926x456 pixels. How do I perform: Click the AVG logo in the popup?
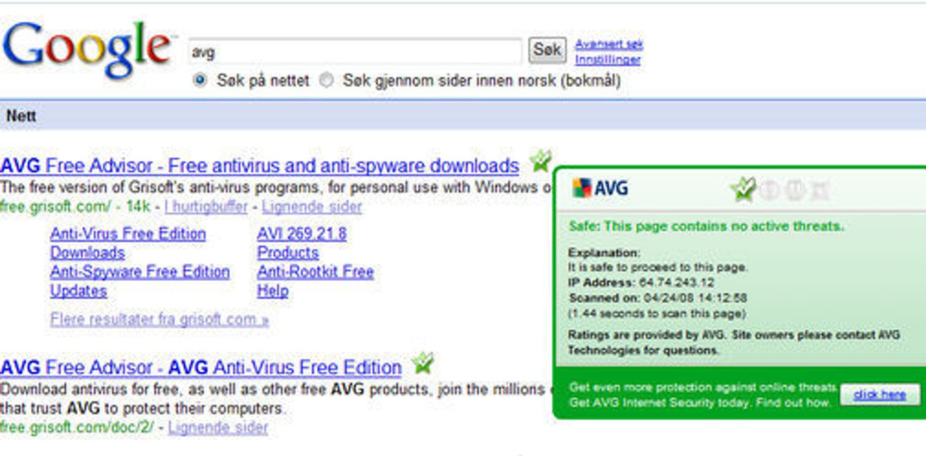tap(600, 188)
